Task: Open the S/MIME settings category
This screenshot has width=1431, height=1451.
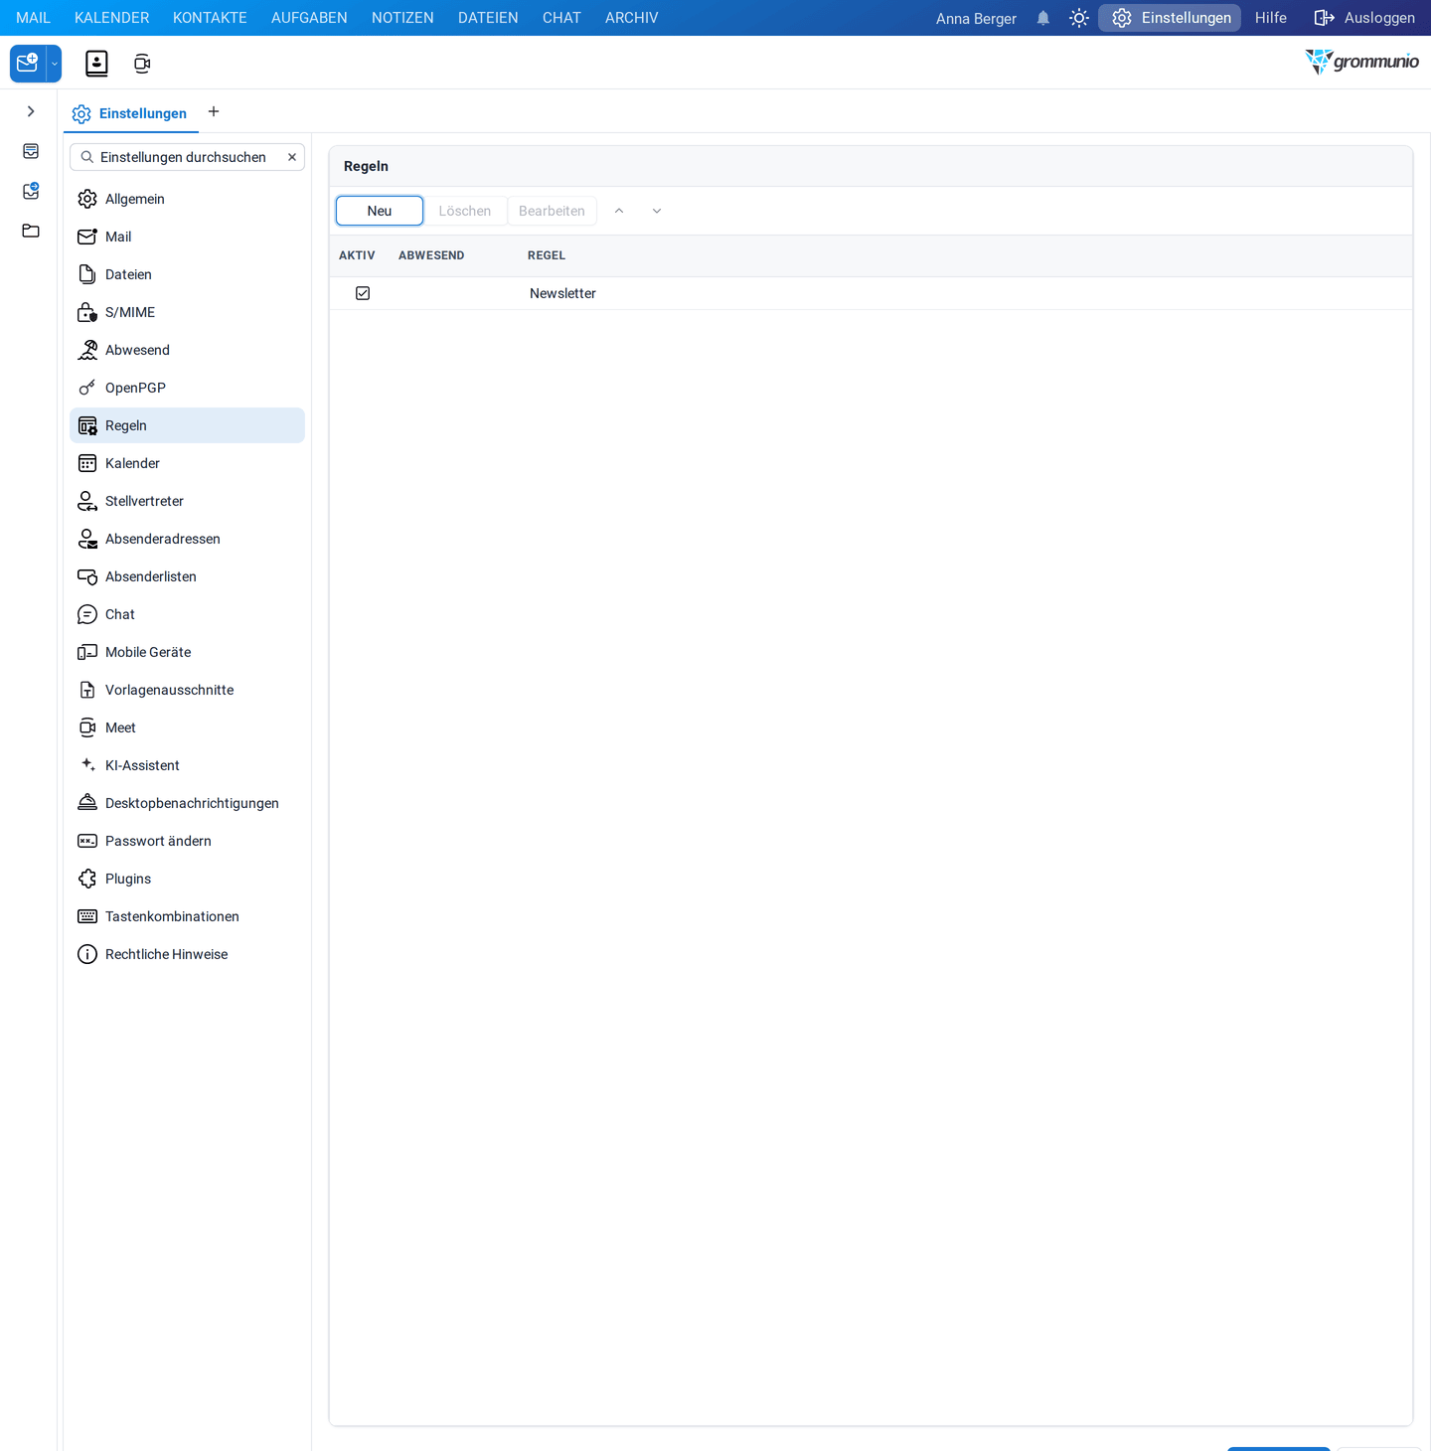Action: [x=187, y=312]
